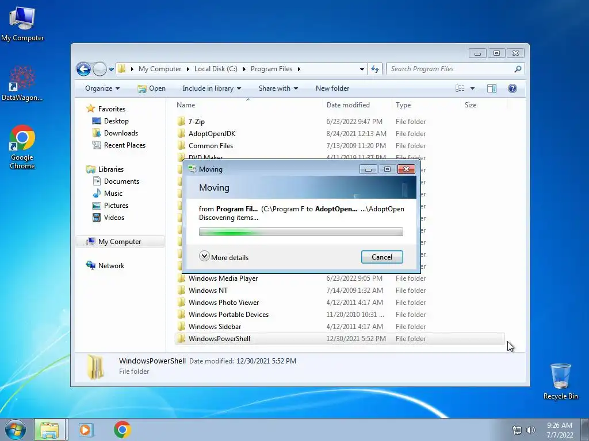Image resolution: width=589 pixels, height=441 pixels.
Task: Open Recent Places in the sidebar
Action: [x=124, y=145]
